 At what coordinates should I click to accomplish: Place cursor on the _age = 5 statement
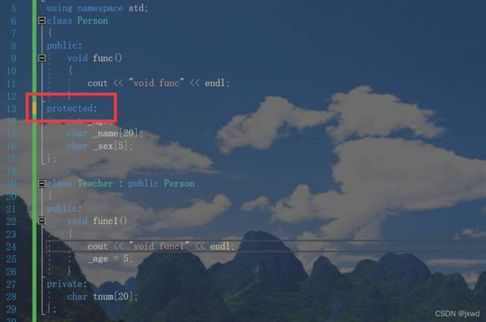tap(110, 258)
